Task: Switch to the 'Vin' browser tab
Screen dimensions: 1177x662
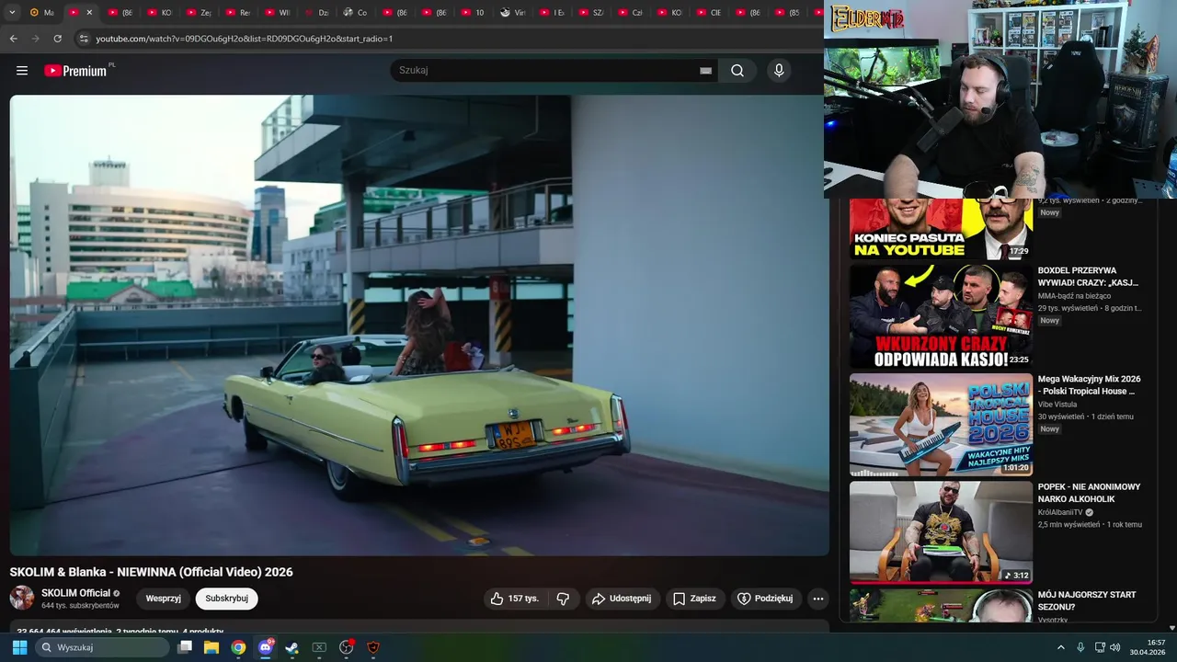Action: (513, 13)
